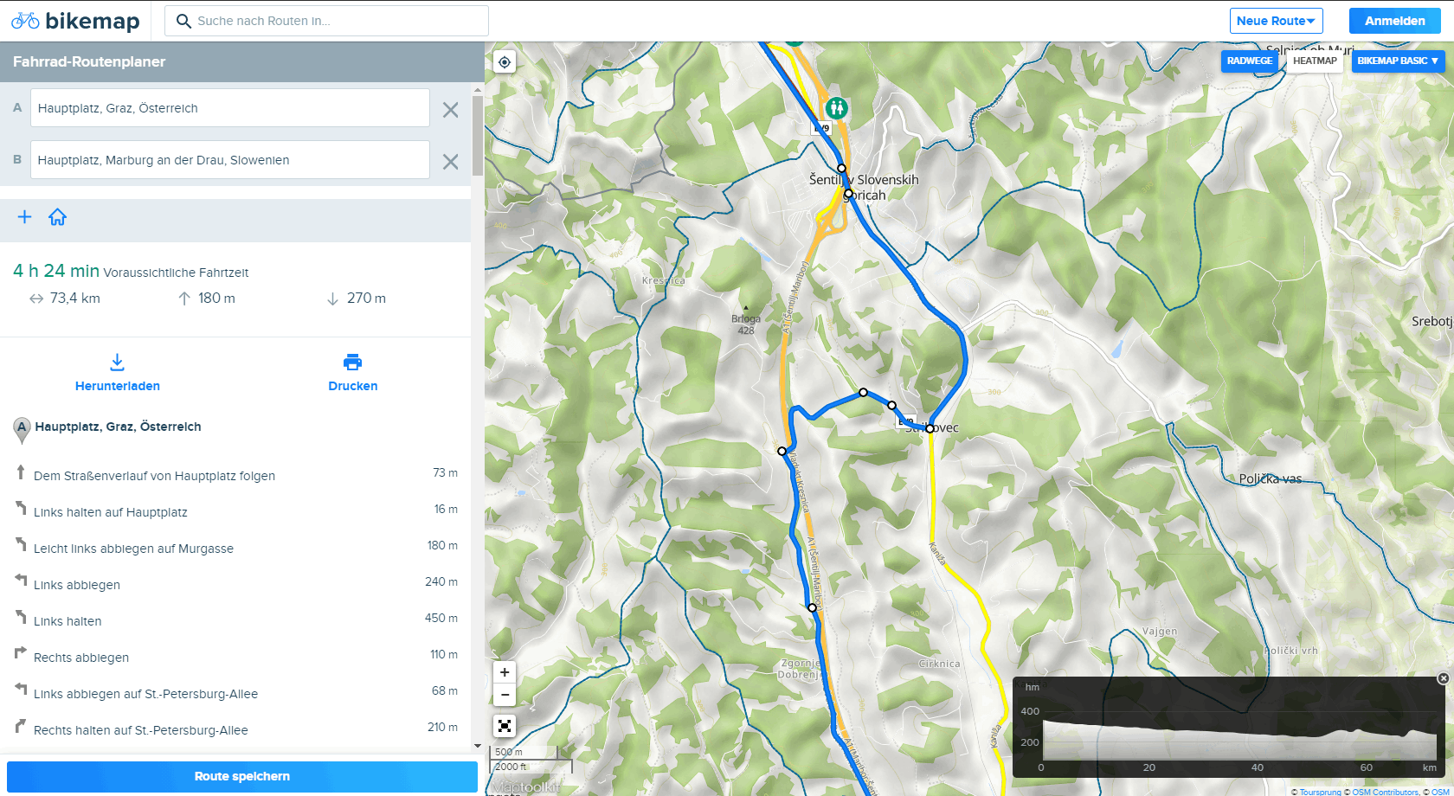This screenshot has width=1454, height=796.
Task: Click the bikemap logo
Action: pos(75,21)
